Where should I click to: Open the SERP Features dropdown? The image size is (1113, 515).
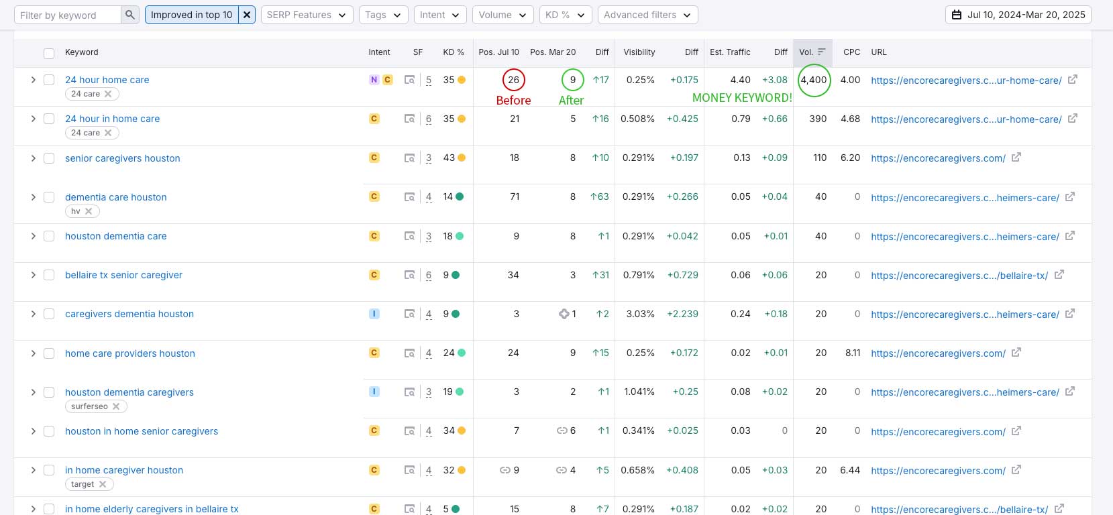(x=307, y=15)
